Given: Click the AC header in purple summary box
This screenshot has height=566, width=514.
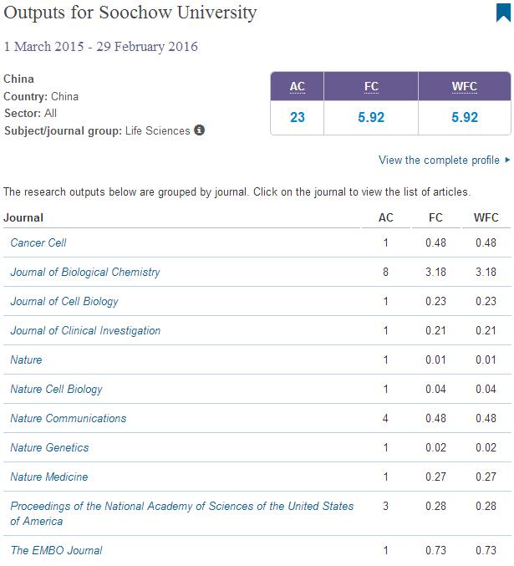Looking at the screenshot, I should coord(298,87).
